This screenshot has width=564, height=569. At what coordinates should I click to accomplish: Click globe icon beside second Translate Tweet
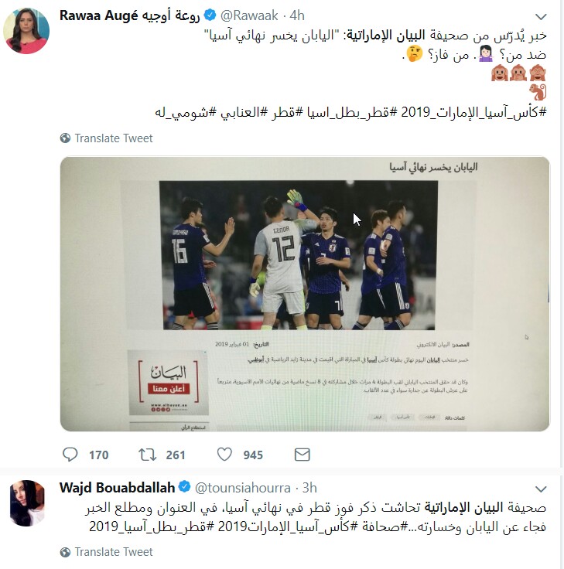(65, 552)
